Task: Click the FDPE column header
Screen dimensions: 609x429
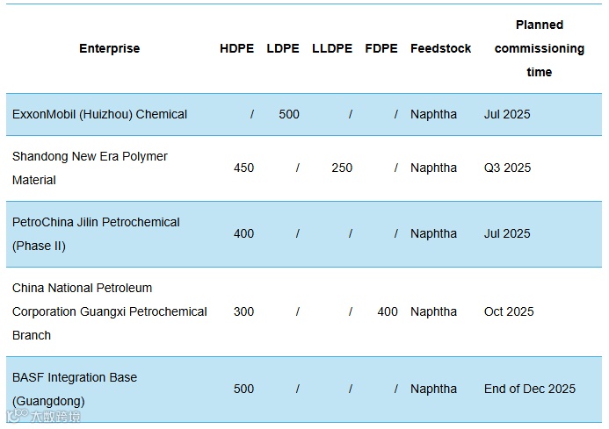Action: point(381,48)
